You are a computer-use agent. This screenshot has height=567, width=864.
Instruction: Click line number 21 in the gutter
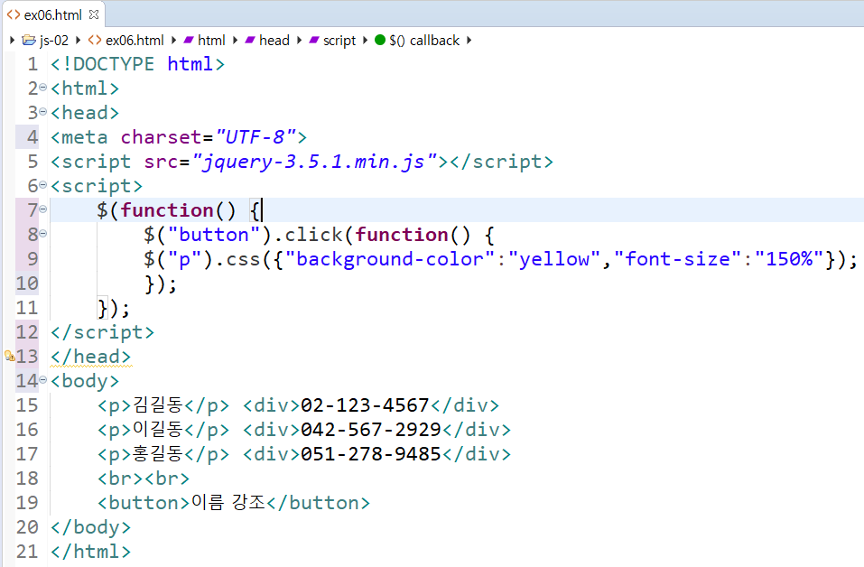tap(27, 551)
